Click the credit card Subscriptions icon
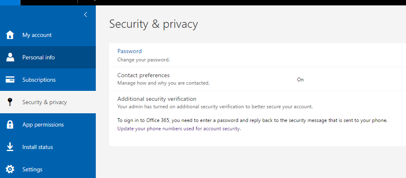This screenshot has height=178, width=406. tap(10, 80)
